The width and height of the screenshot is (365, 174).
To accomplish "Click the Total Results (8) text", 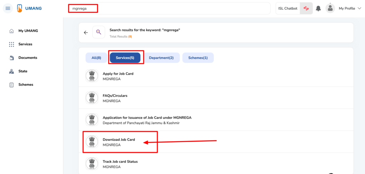I will (120, 37).
